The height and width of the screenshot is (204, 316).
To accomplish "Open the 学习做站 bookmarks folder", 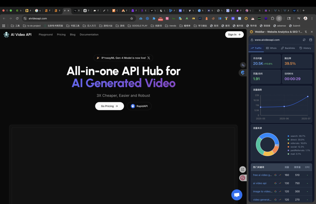I will pos(200,26).
